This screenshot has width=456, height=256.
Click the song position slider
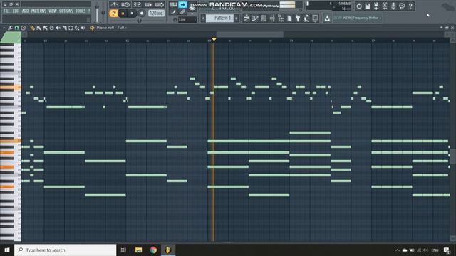[139, 21]
